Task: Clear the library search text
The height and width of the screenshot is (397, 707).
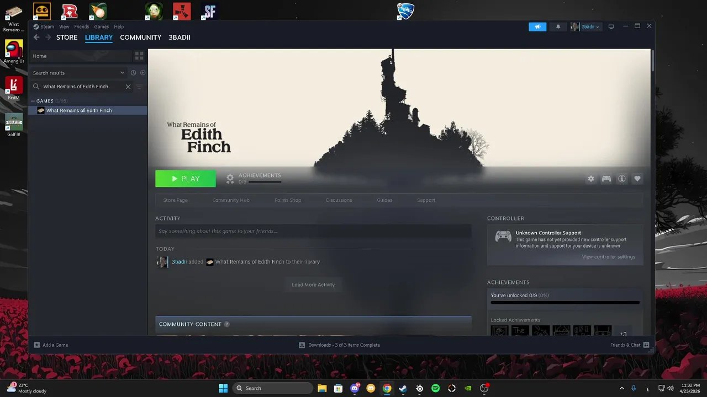Action: coord(128,87)
